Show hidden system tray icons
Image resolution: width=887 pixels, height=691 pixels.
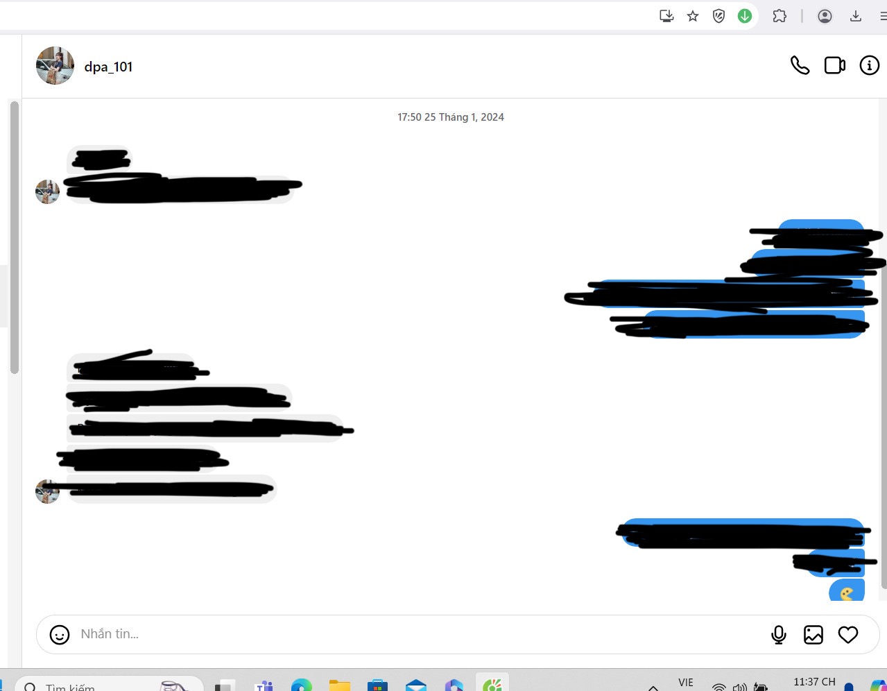tap(653, 687)
